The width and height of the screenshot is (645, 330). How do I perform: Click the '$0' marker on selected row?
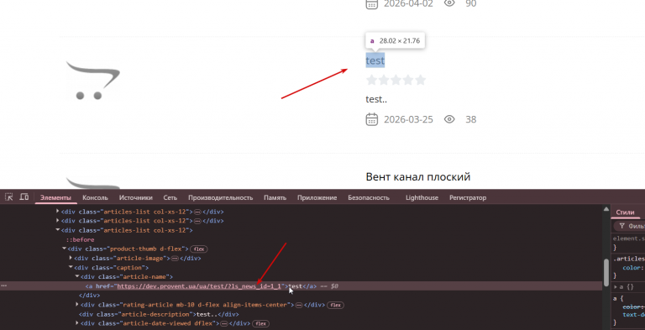point(334,286)
